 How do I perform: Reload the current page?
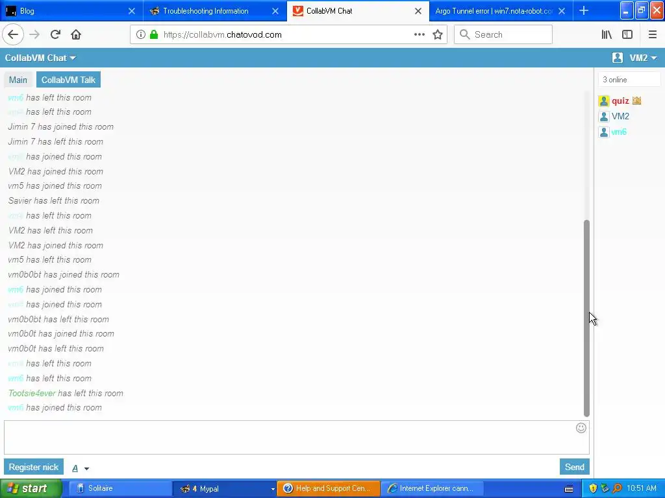point(55,35)
